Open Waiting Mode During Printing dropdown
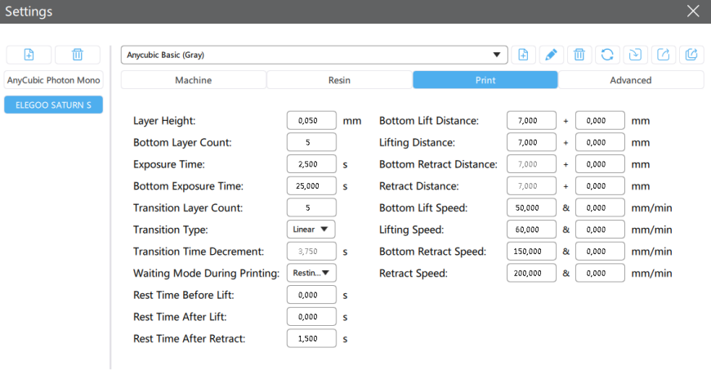711x388 pixels. tap(311, 273)
